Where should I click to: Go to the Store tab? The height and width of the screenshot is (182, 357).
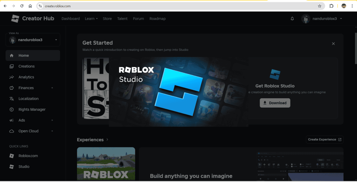107,19
